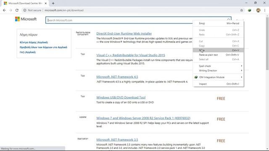Open Microsoft .NET Framework 3.5 link
The image size is (269, 151).
tap(117, 140)
